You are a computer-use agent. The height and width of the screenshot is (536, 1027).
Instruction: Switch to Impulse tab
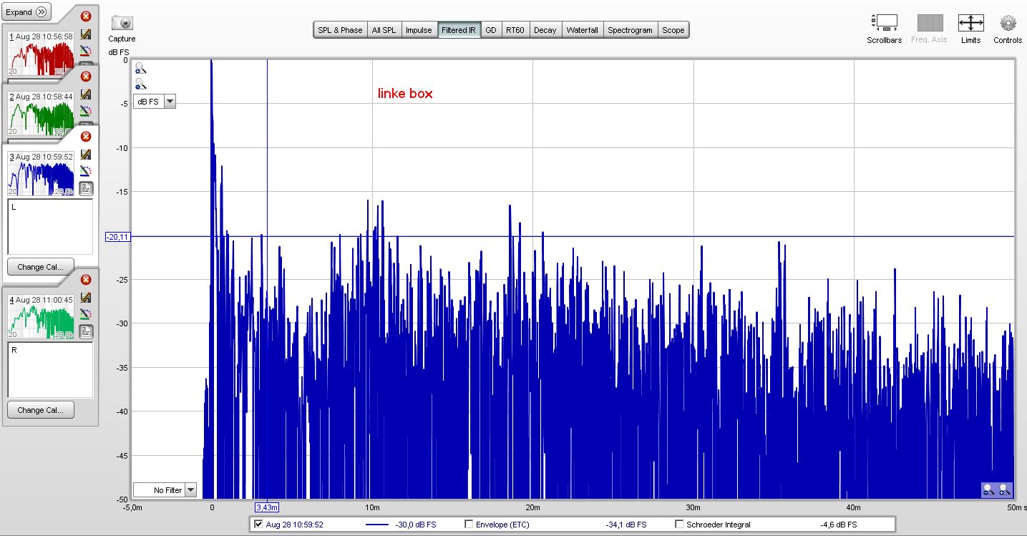419,30
